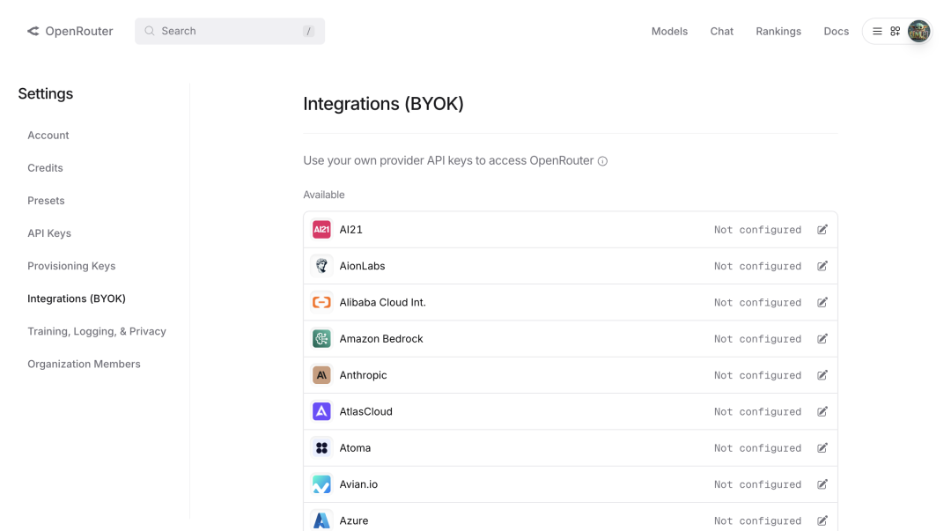
Task: Click the Alibaba Cloud Int. provider name
Action: pyautogui.click(x=383, y=302)
